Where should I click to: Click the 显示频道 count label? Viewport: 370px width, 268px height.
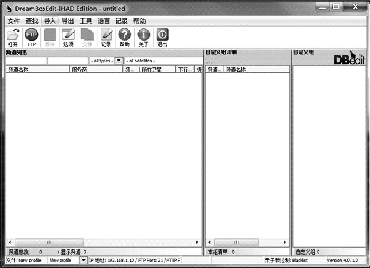tap(72, 252)
